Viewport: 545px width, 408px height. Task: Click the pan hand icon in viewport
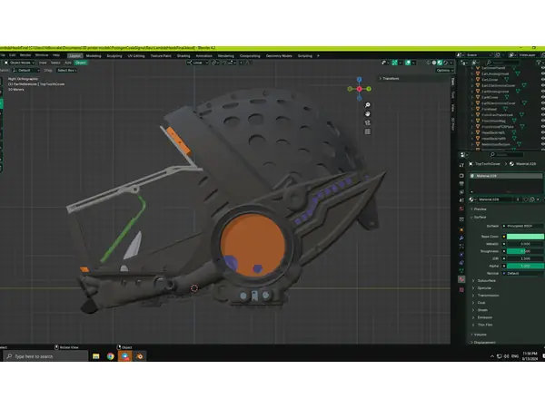(x=367, y=114)
